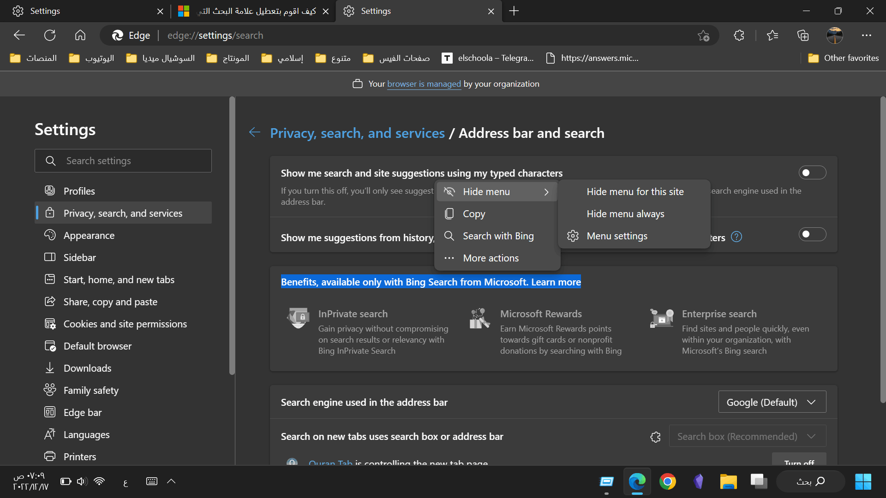Click the help icon beside suggestions setting

(x=736, y=237)
